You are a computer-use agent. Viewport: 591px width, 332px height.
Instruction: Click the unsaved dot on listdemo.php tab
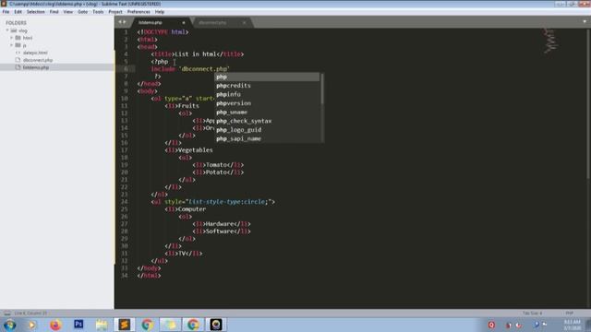(x=184, y=22)
